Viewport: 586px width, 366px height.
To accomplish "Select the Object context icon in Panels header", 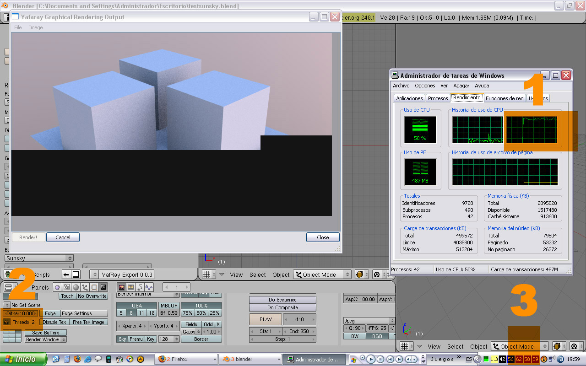I will [85, 287].
